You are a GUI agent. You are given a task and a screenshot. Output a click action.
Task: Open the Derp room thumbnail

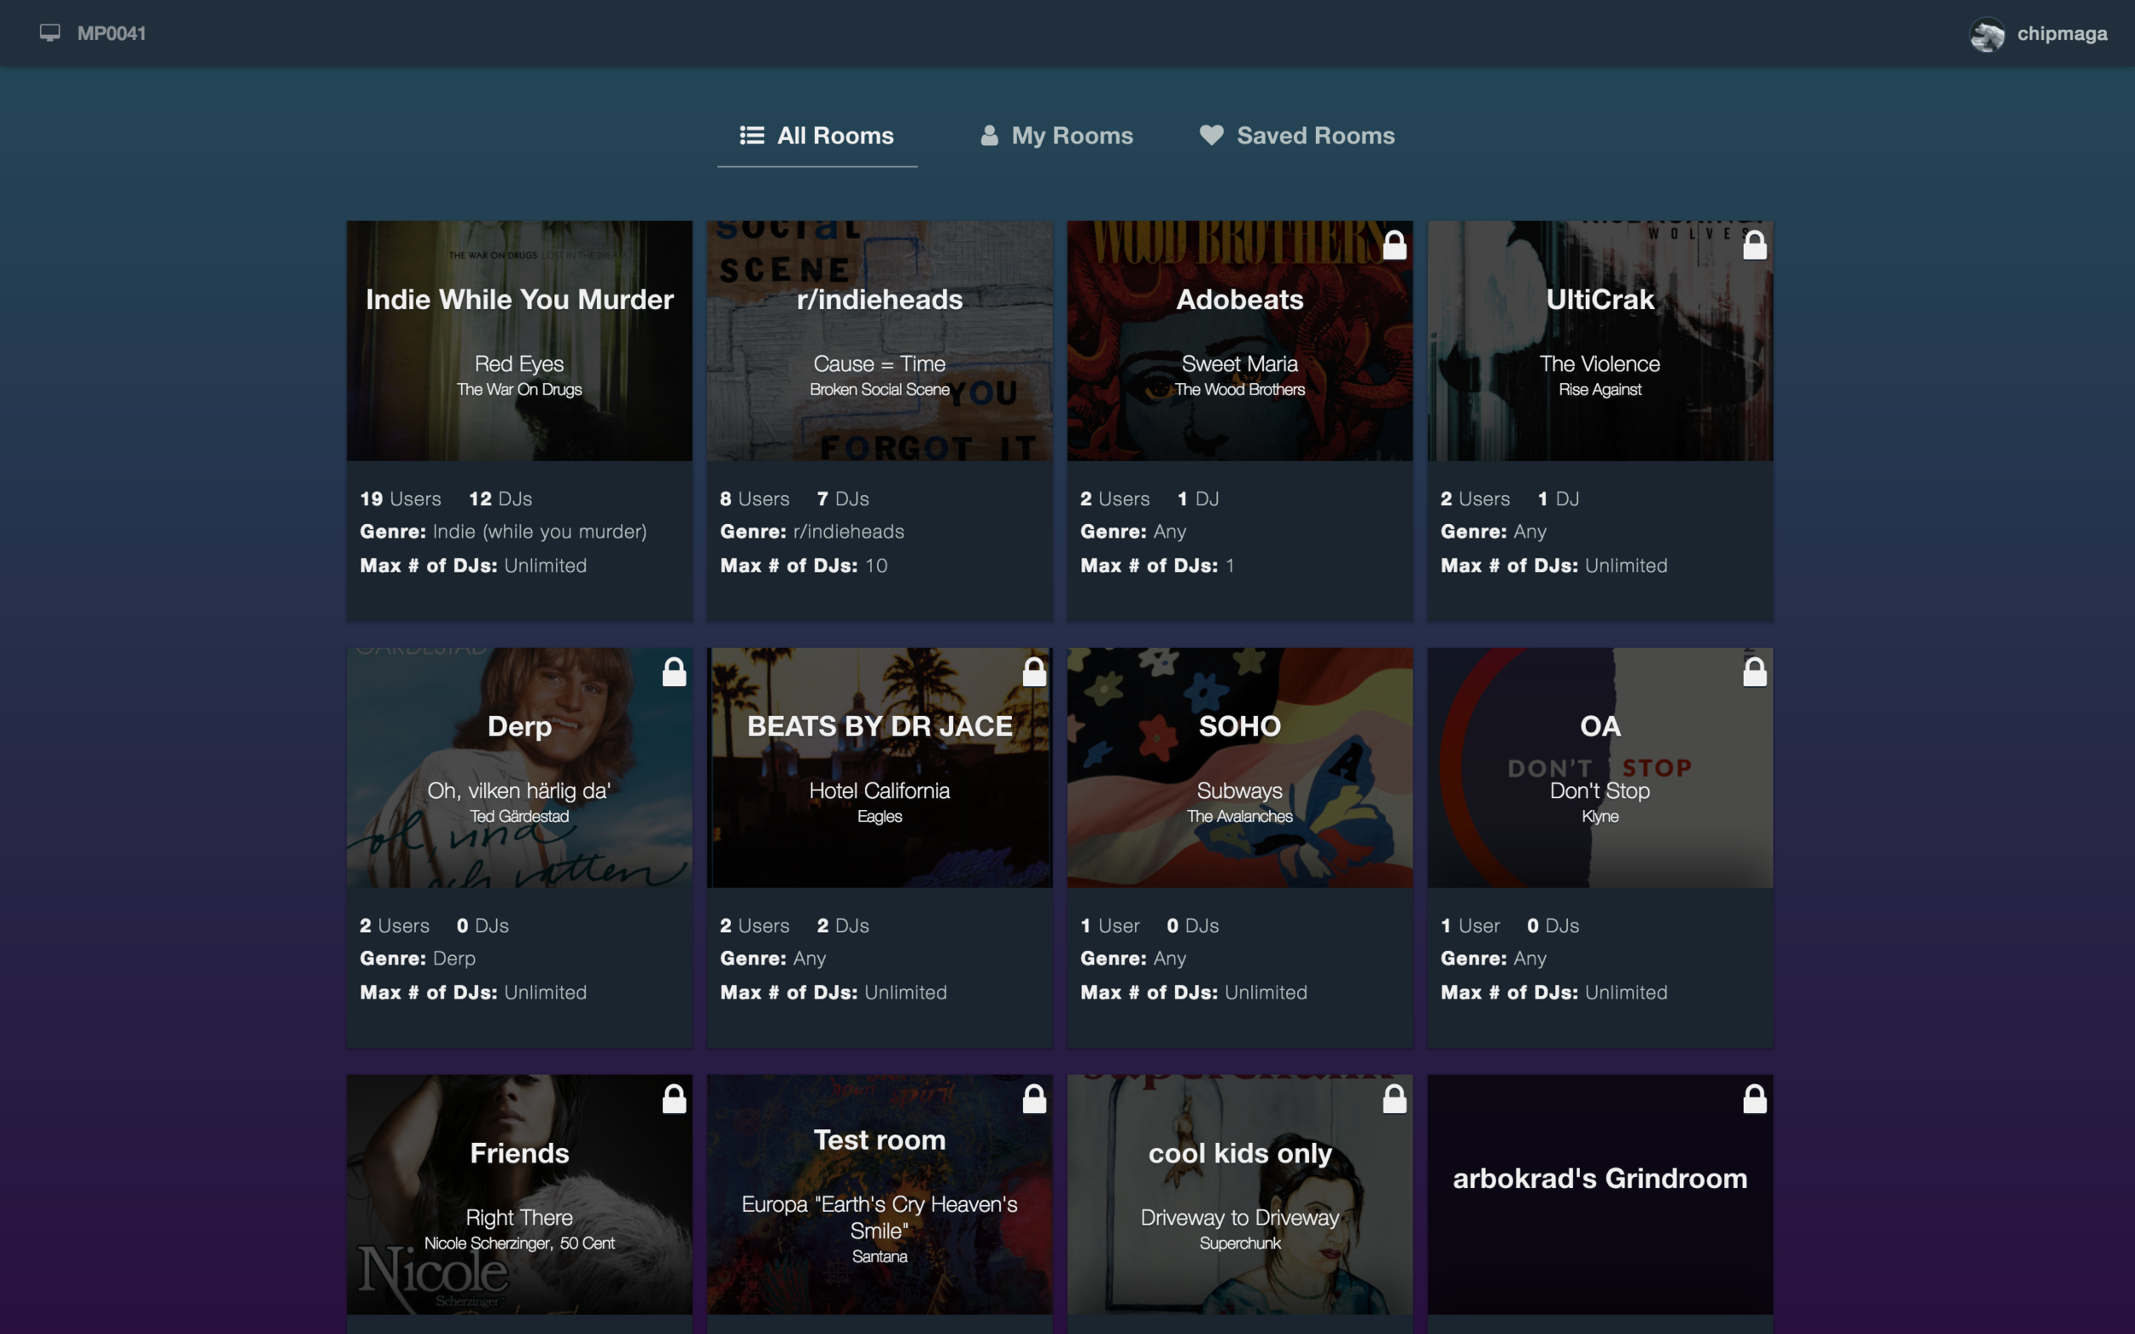(519, 767)
